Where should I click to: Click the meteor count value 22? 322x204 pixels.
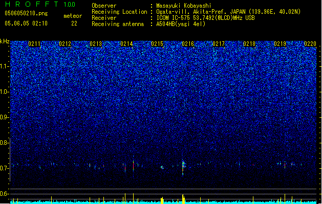(x=74, y=23)
